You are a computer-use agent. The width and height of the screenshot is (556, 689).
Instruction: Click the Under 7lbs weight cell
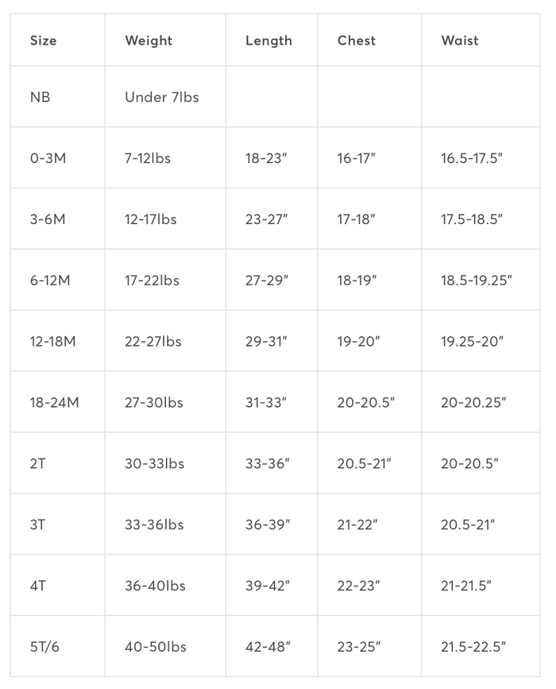coord(165,97)
